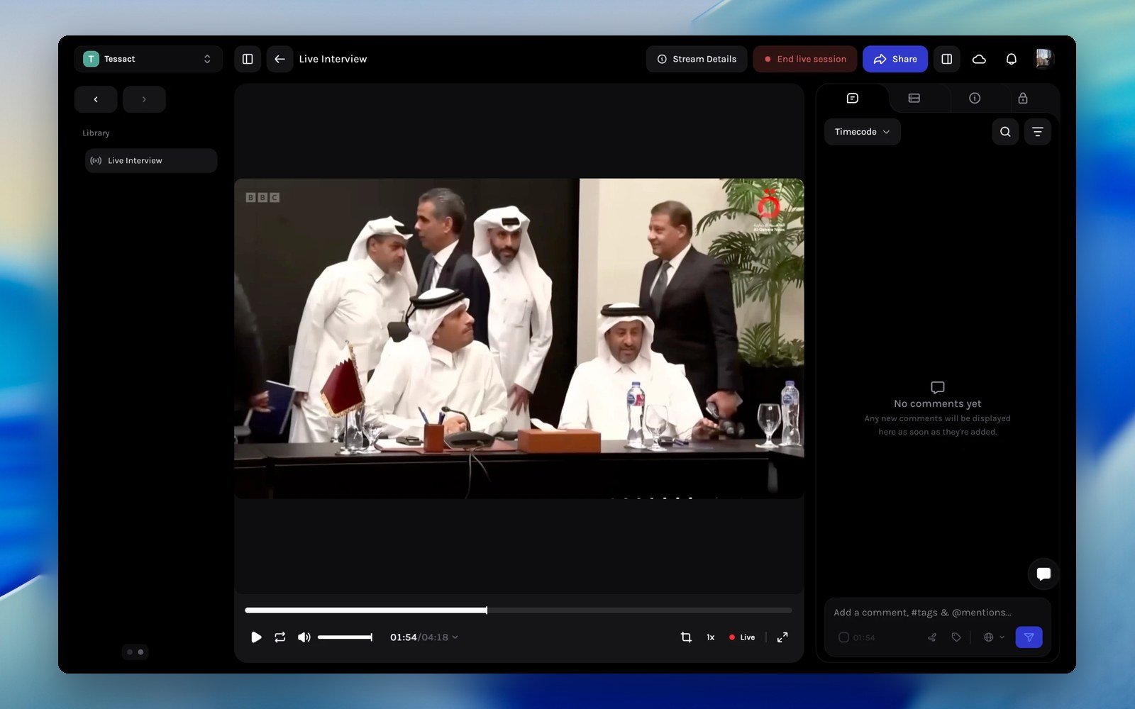Screen dimensions: 1135x709
Task: Send the comment
Action: 1029,637
